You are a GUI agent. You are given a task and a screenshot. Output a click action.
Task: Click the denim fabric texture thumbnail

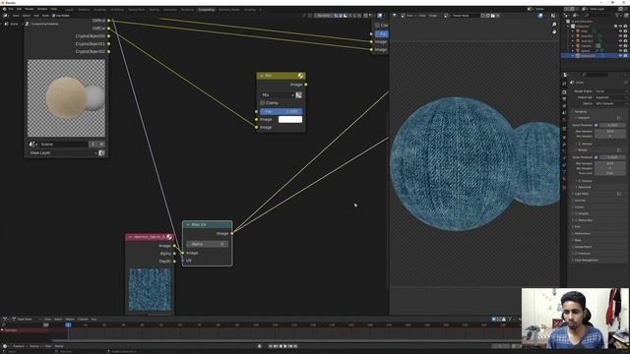coord(150,290)
